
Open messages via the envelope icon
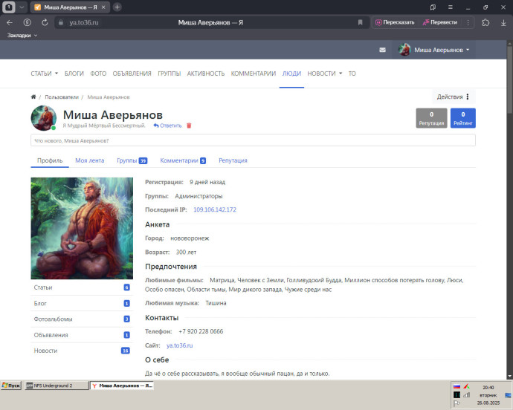382,50
